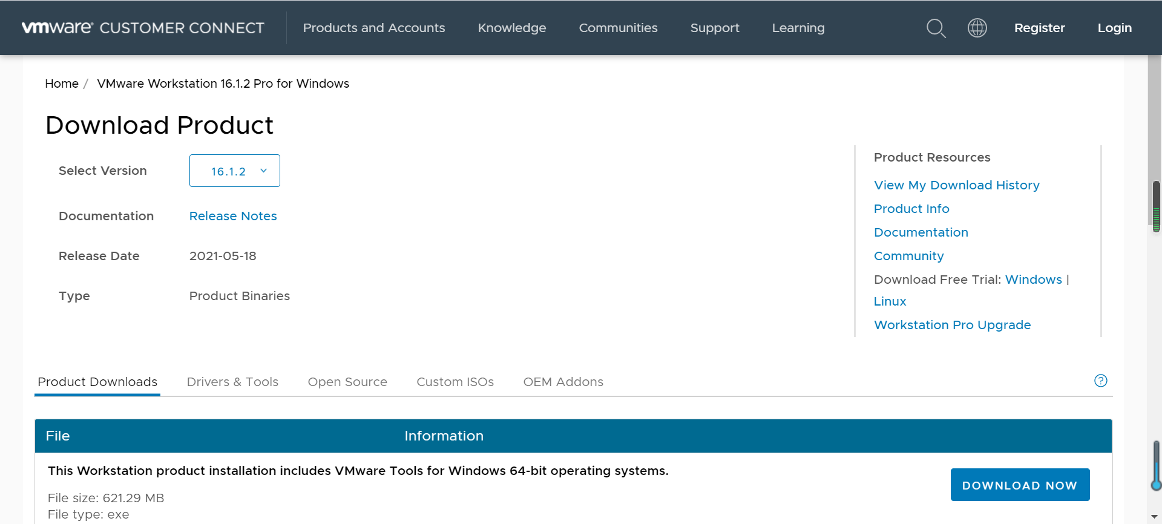Screen dimensions: 1162x524
Task: Open the Product Info link
Action: tap(911, 209)
